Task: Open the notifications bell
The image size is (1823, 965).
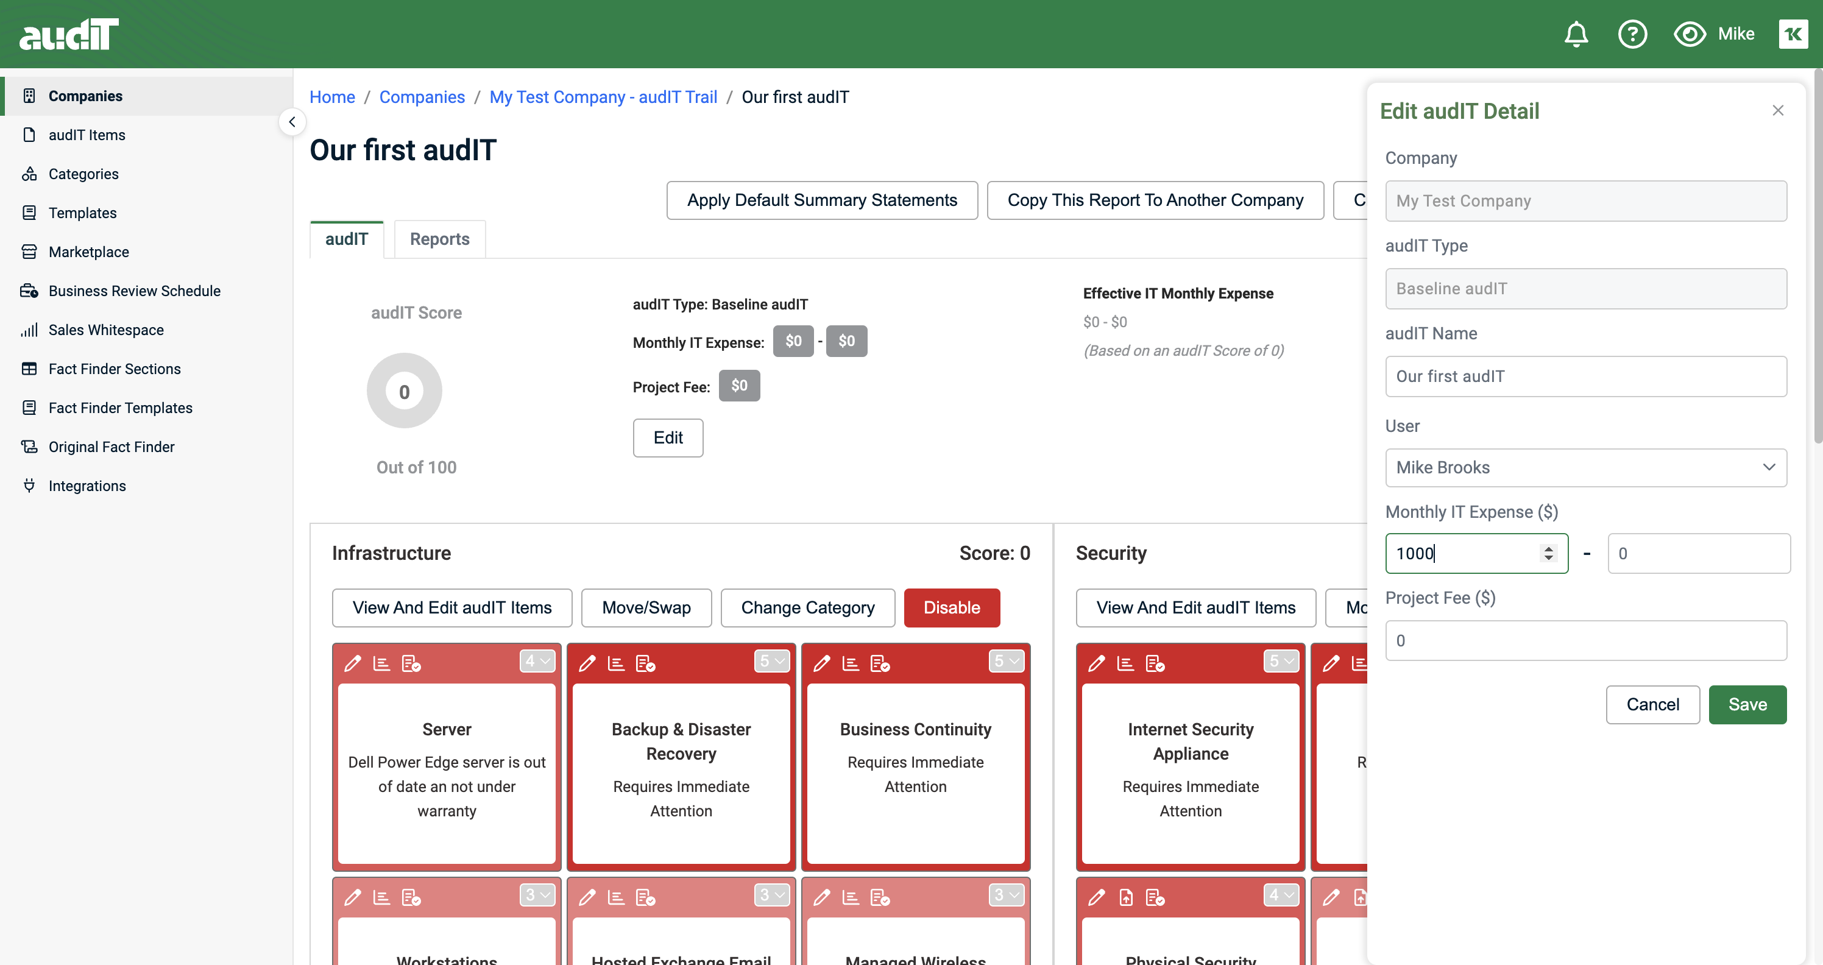Action: (x=1576, y=34)
